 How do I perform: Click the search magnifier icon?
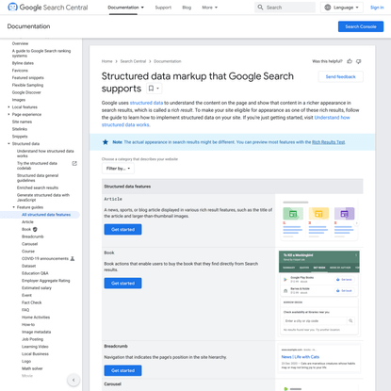click(260, 8)
